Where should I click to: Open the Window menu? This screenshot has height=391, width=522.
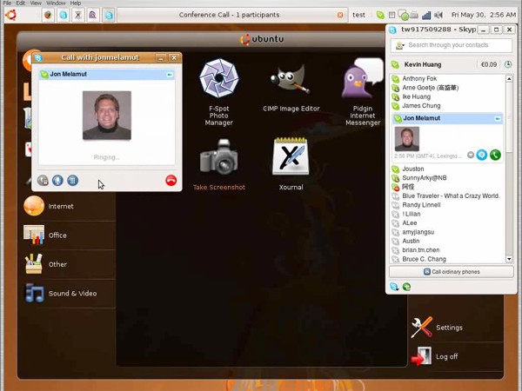point(56,3)
